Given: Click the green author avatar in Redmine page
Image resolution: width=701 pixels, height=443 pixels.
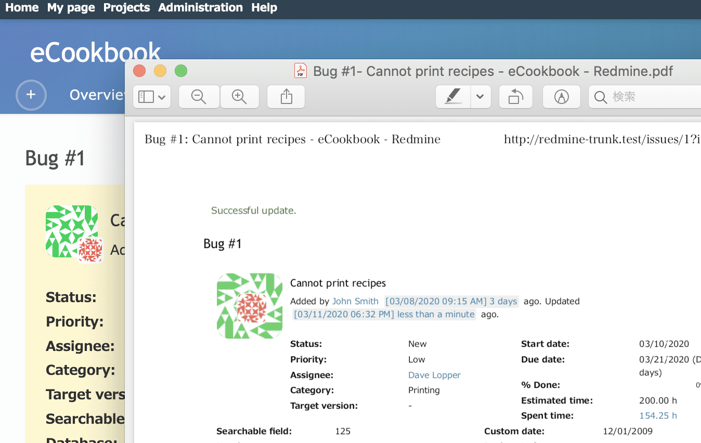Looking at the screenshot, I should pos(72,231).
